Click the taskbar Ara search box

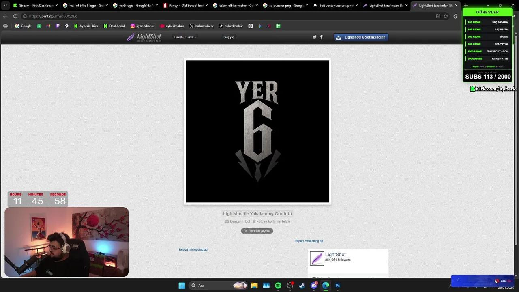(219, 286)
